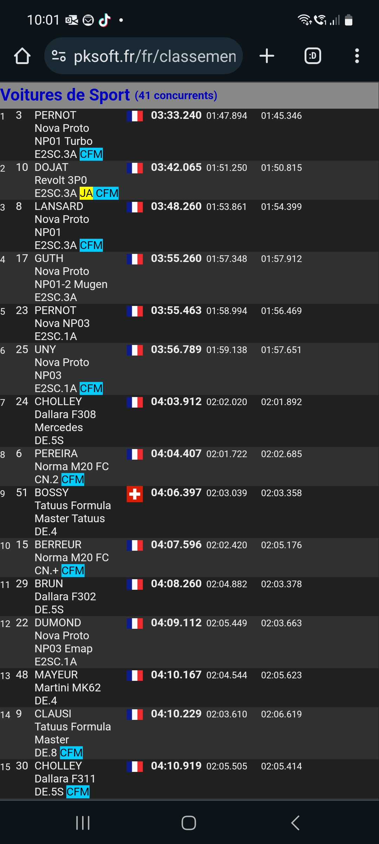Tap the TikTok notification icon in status bar
This screenshot has width=379, height=844.
point(105,20)
